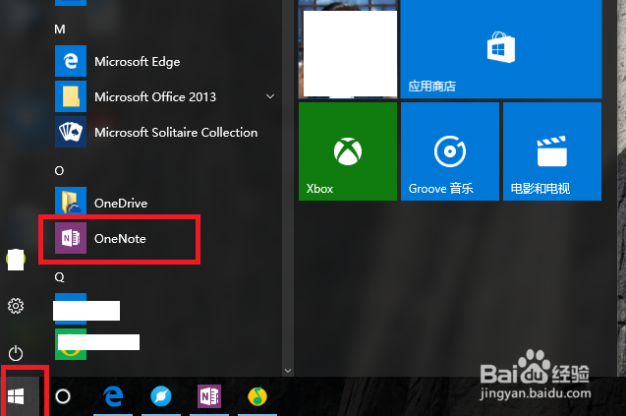Open the user account avatar
This screenshot has height=416, width=626.
[16, 260]
